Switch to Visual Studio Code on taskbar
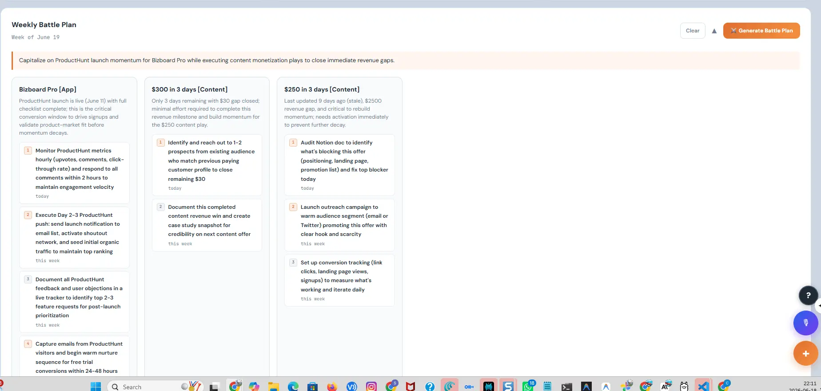Screen dimensions: 821x391 [703, 387]
